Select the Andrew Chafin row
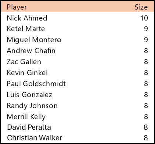 [77, 51]
